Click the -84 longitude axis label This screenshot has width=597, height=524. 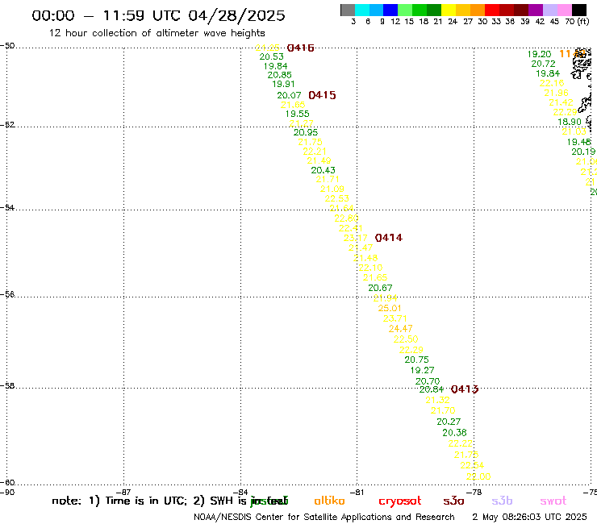pos(240,492)
